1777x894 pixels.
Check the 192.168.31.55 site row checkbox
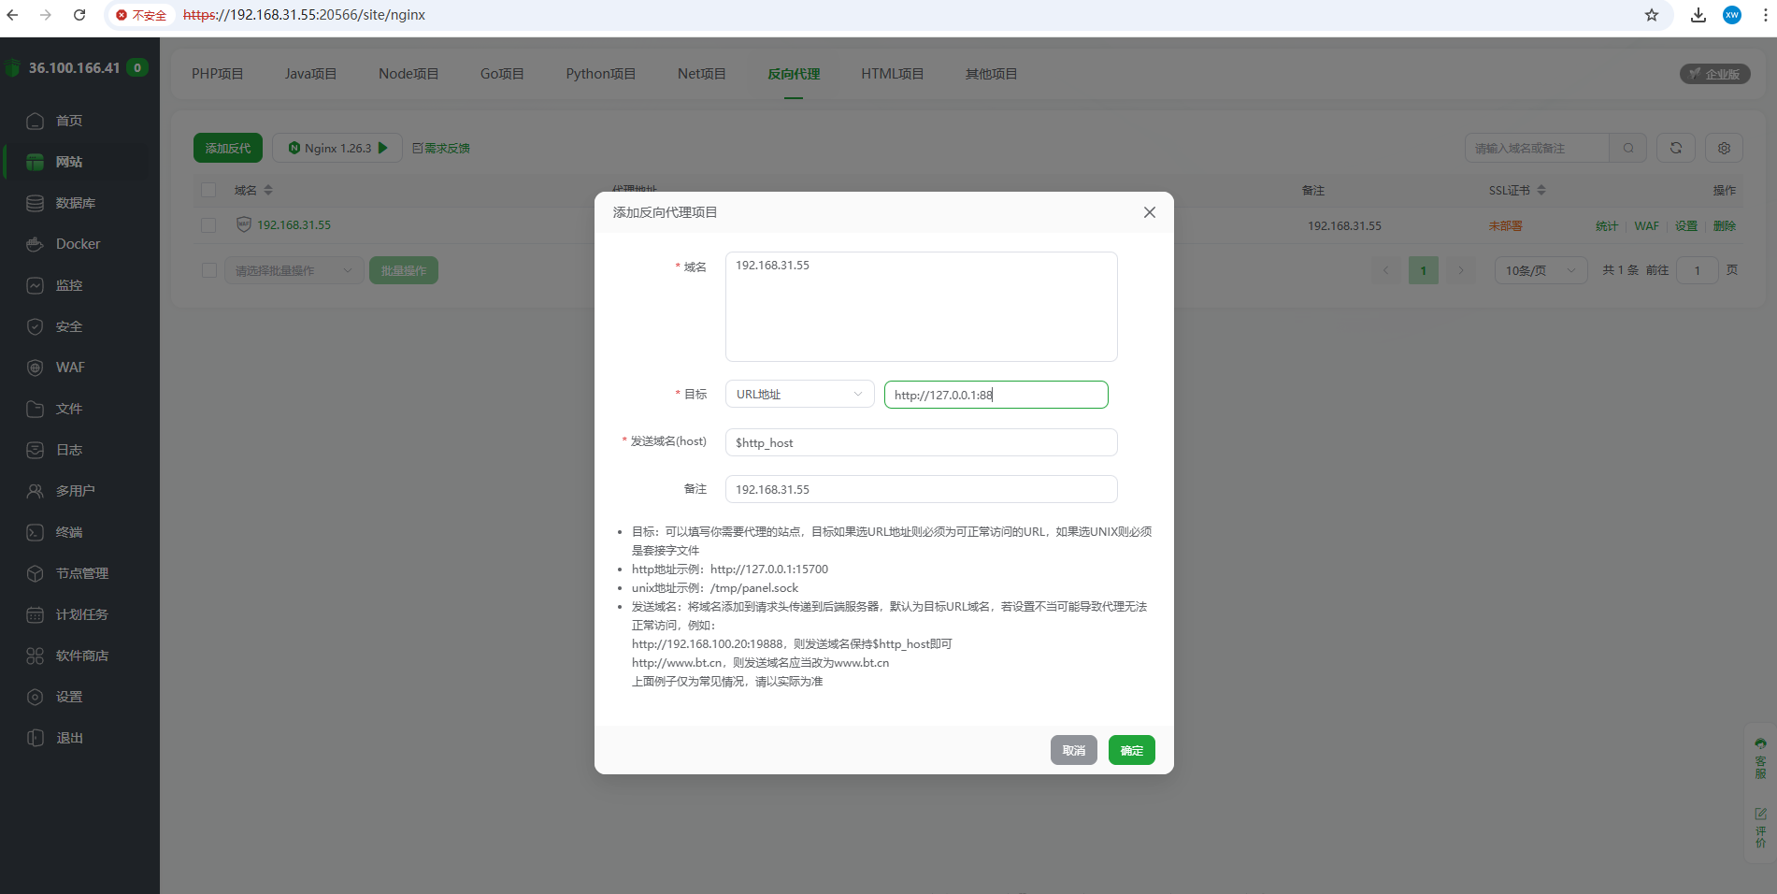pyautogui.click(x=208, y=225)
